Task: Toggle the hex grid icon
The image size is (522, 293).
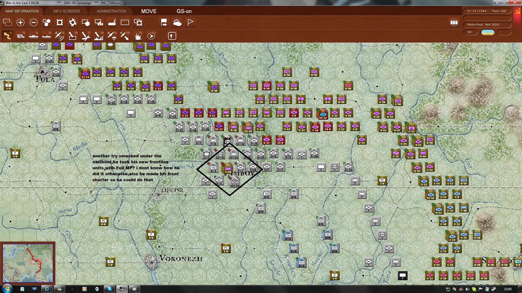Action: point(46,23)
